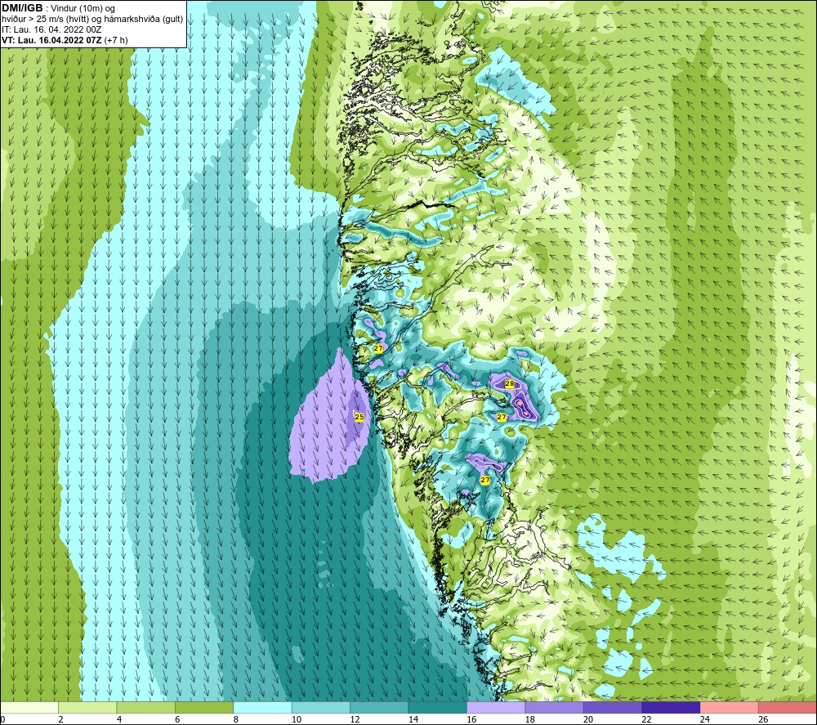Select the 'Vindur (10m) og' heading text
This screenshot has width=817, height=725.
83,9
